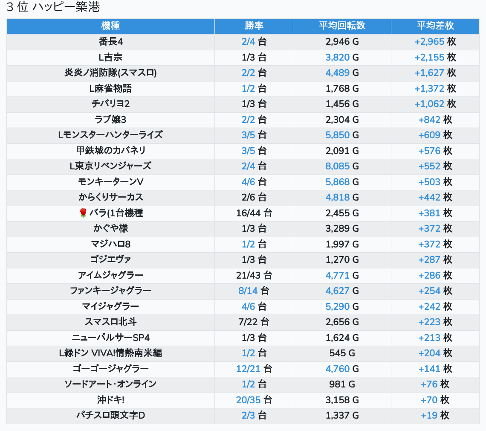Screen dimensions: 486x431
Task: Select the モンキーターンV machine name
Action: click(x=110, y=182)
